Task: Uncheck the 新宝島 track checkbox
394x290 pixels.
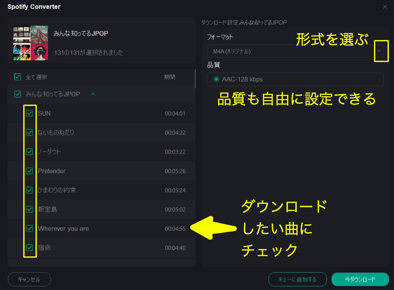Action: 29,209
